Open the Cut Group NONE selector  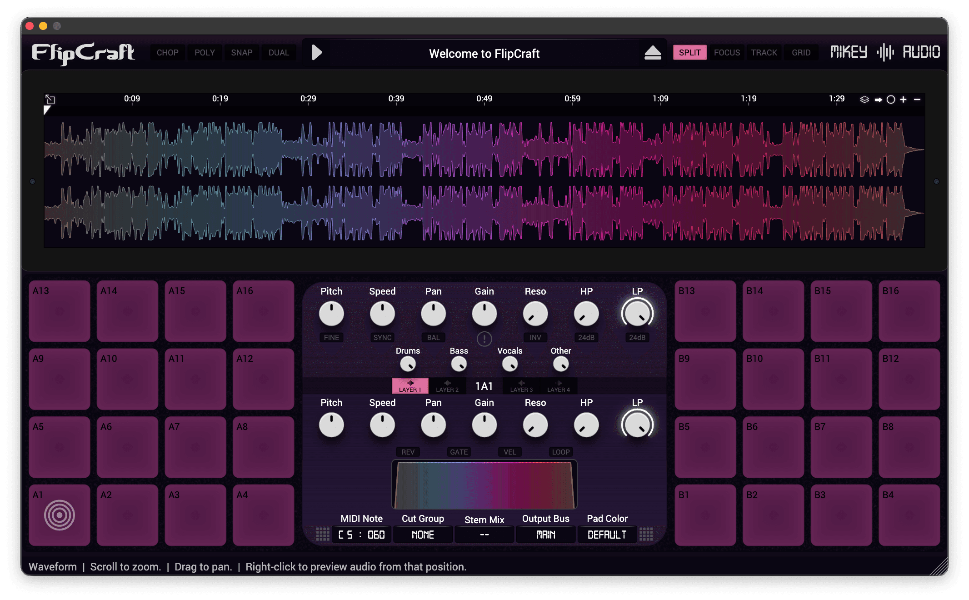pos(423,535)
